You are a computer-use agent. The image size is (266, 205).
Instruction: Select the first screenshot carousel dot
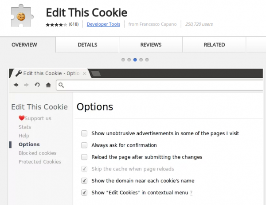coord(123,59)
